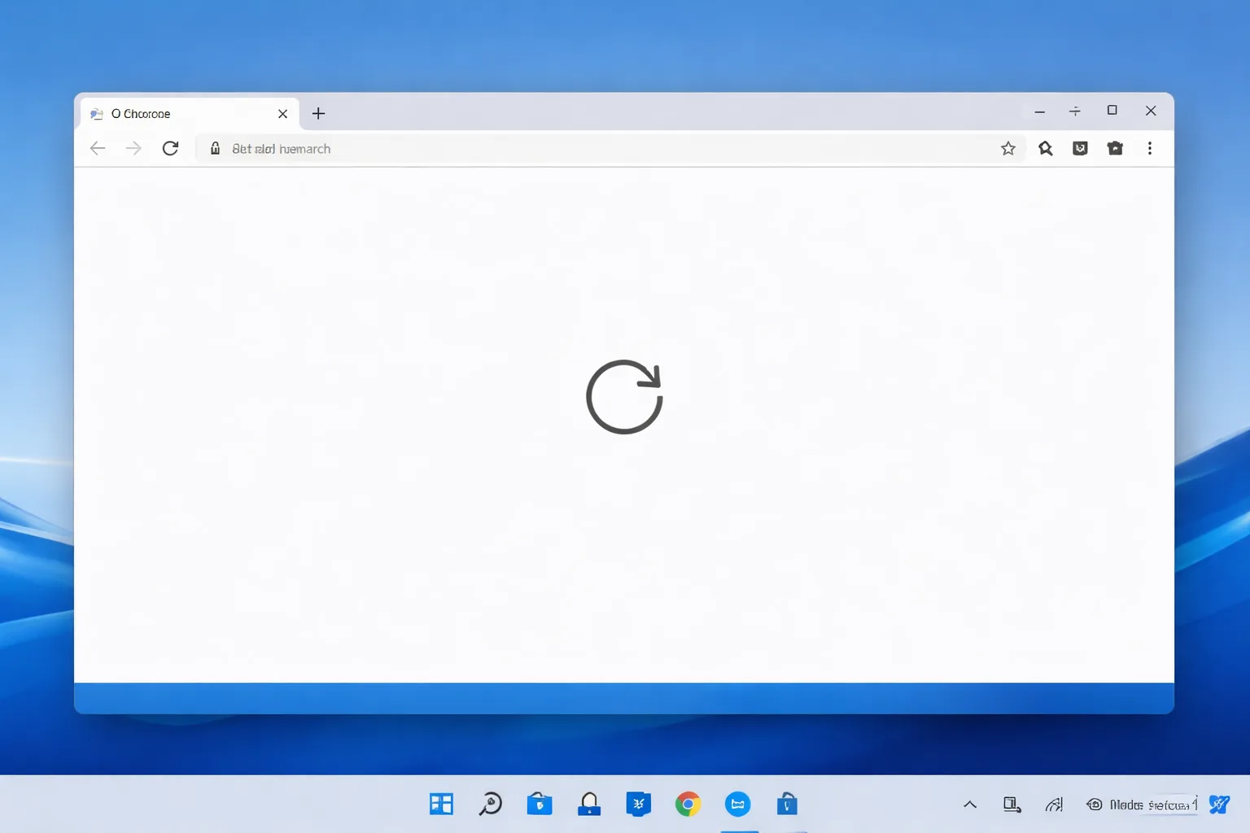
Task: Close the "O Chcorone" tab
Action: (282, 114)
